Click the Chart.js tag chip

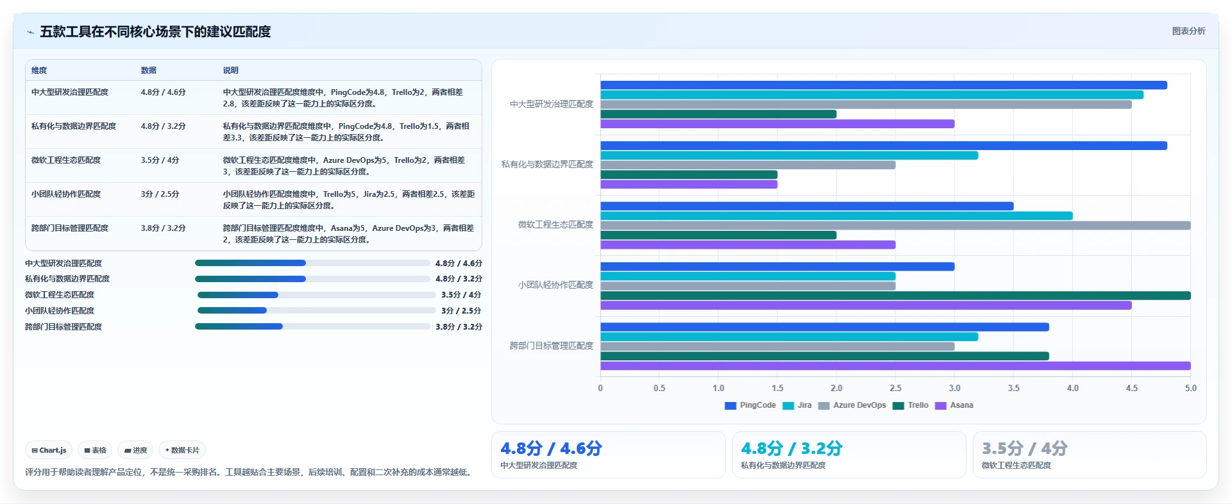(49, 450)
